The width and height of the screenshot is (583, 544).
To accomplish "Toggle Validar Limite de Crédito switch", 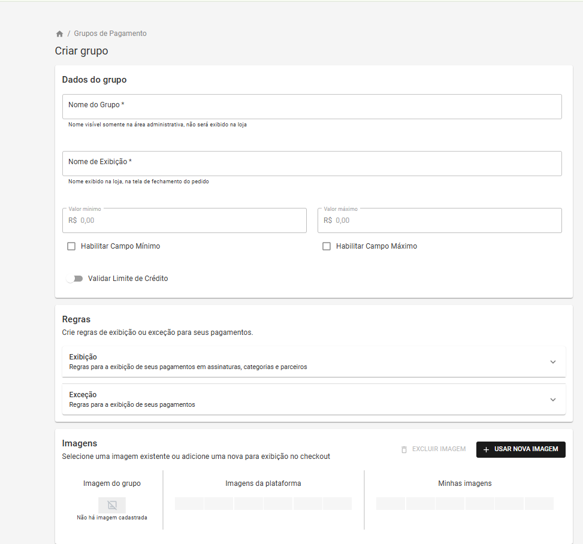I will pos(74,279).
